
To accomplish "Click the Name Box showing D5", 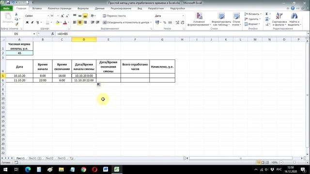I will click(16, 34).
